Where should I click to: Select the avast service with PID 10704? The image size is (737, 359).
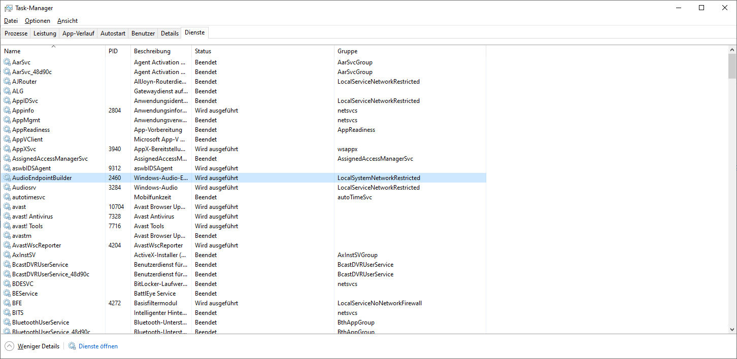coord(244,207)
